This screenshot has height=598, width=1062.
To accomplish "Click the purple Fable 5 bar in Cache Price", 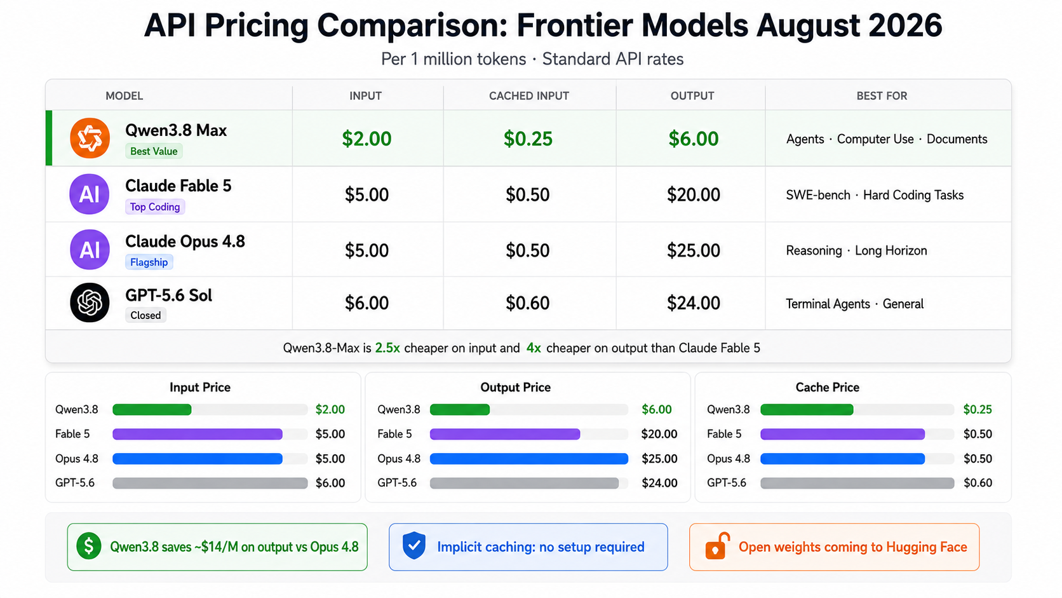I will click(x=842, y=434).
